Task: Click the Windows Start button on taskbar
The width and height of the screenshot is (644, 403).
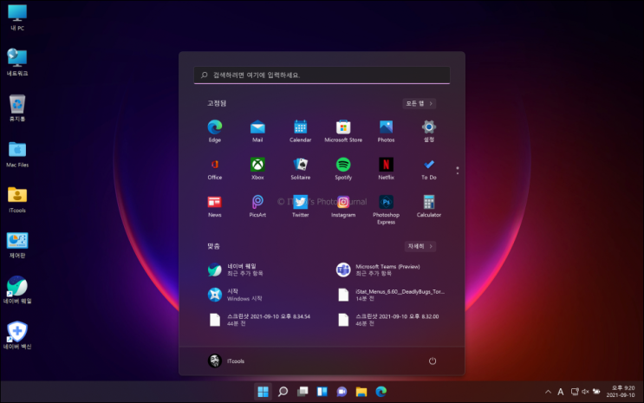Action: (x=263, y=392)
